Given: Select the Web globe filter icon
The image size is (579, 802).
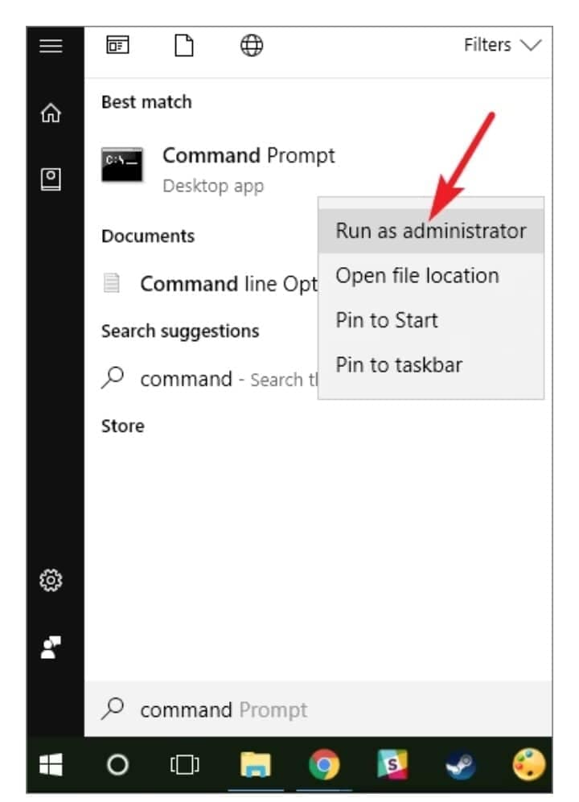Looking at the screenshot, I should pos(252,46).
